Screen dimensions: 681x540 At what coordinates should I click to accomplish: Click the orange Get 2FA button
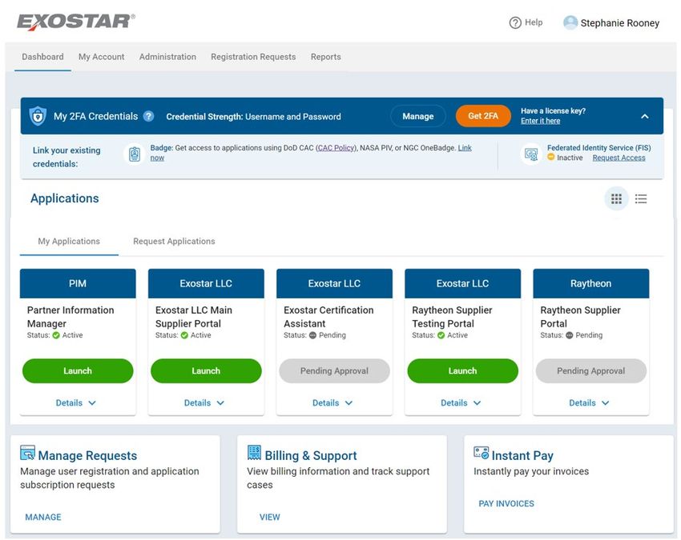[x=483, y=116]
